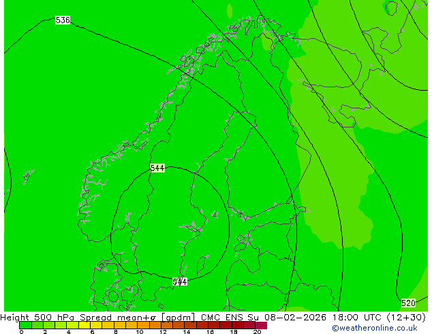Select the dark red legend swatch at 18–19
Viewport: 432px width, 334px height.
238,325
